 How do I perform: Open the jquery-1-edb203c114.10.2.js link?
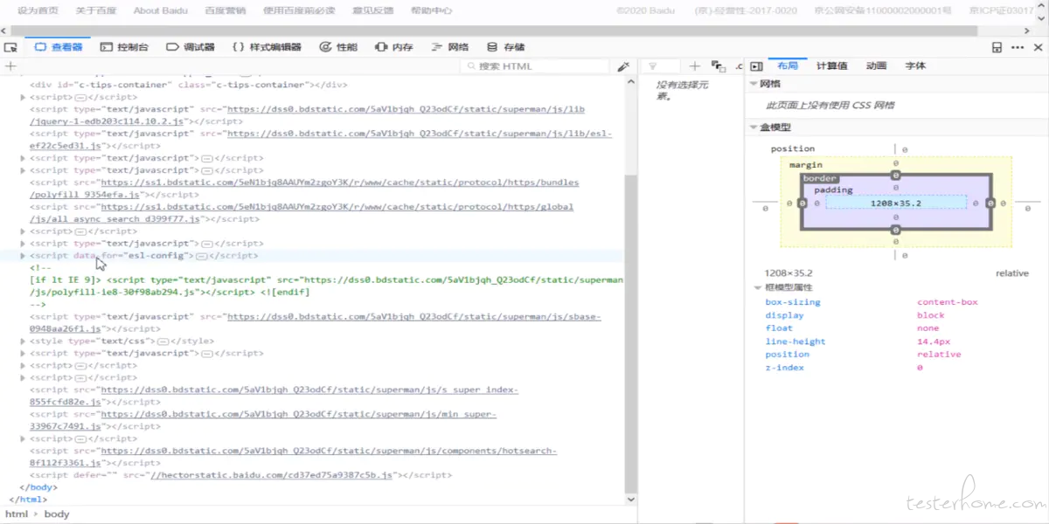coord(307,115)
